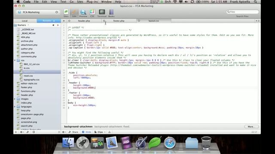Select typography.css in file list
This screenshot has width=275, height=154.
[31, 80]
